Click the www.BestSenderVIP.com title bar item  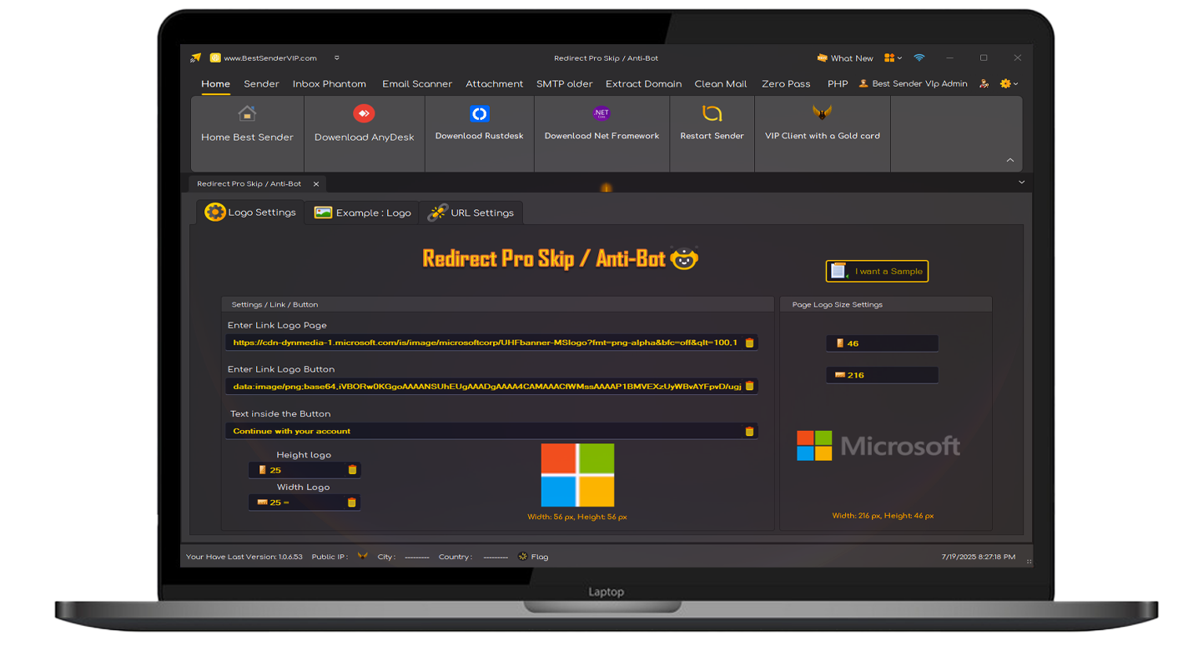(264, 58)
